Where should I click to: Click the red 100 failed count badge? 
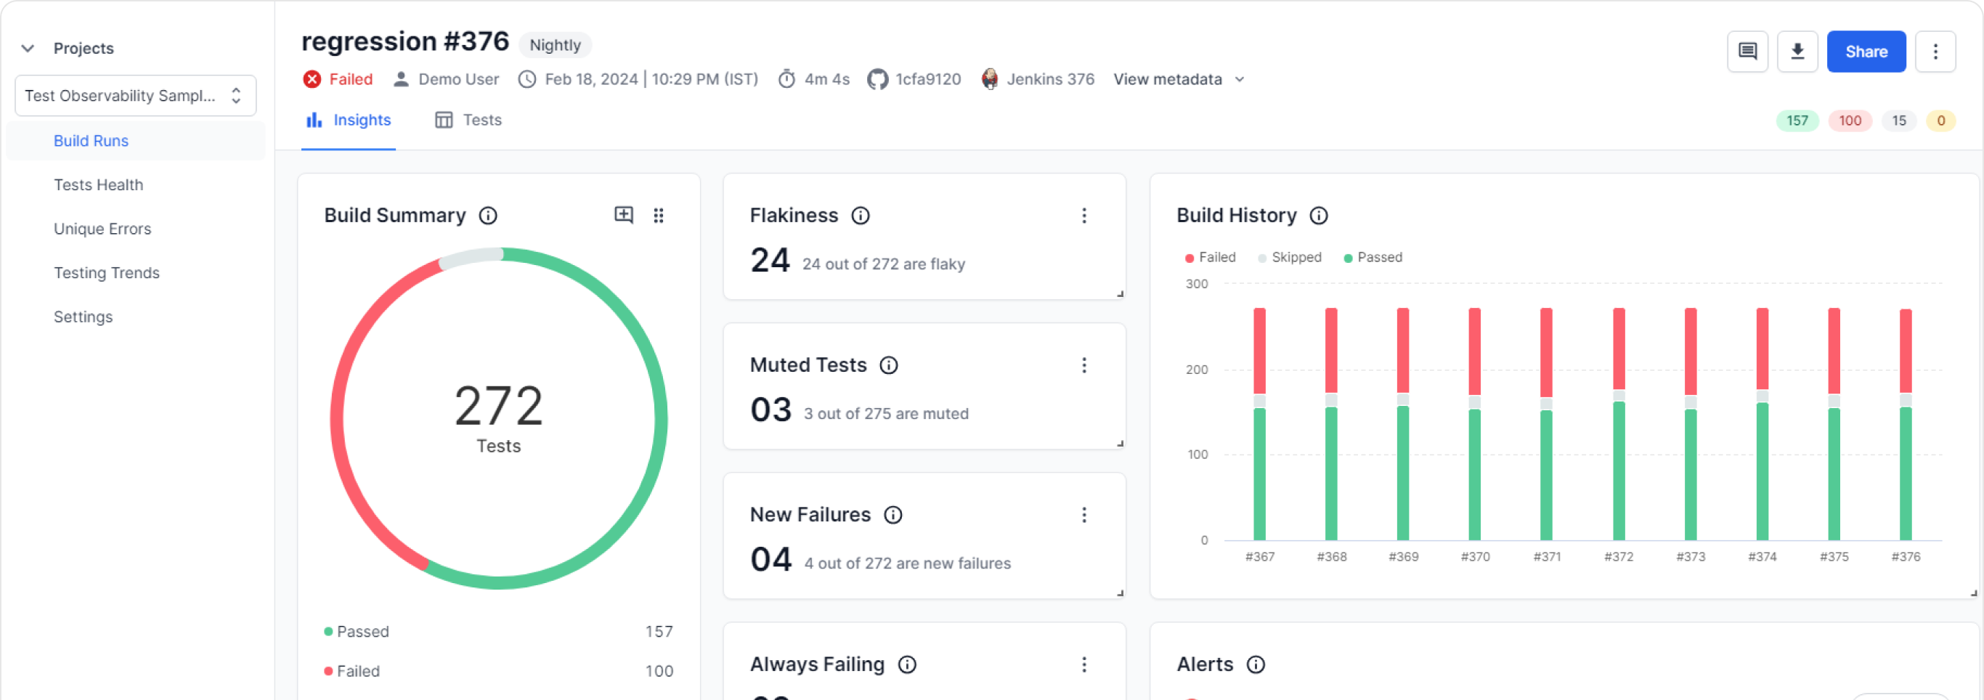point(1849,121)
